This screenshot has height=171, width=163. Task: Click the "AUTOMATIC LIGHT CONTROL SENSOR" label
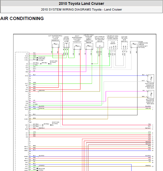(112, 38)
